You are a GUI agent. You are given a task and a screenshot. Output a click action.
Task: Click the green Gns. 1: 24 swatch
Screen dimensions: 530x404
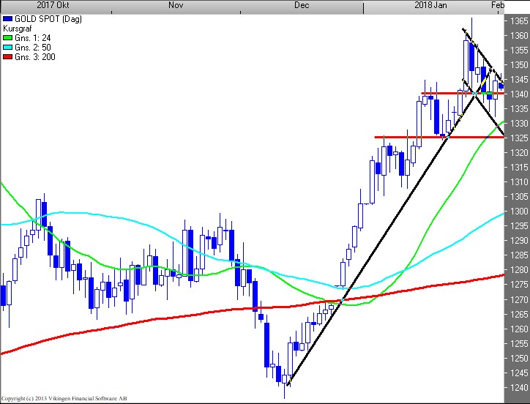tap(7, 37)
